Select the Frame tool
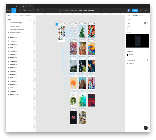156x140 pixels. click(19, 10)
